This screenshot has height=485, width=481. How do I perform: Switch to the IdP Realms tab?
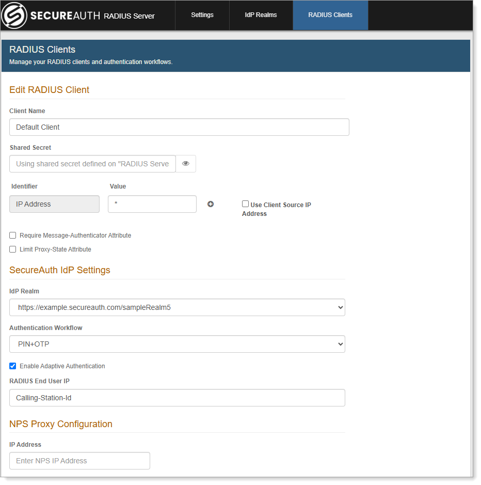[x=261, y=15]
